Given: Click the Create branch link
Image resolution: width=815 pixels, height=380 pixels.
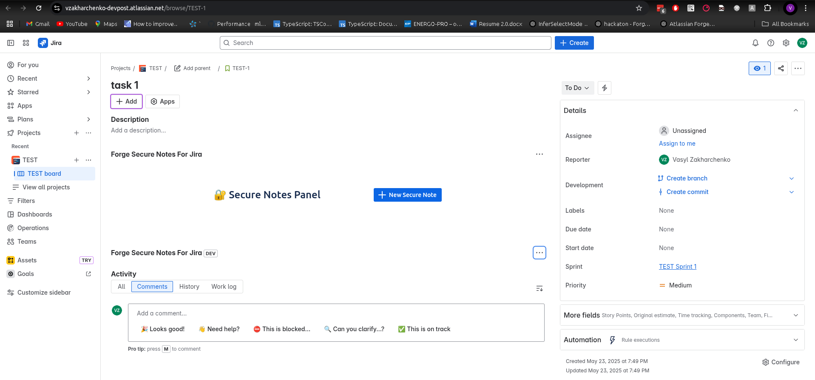Looking at the screenshot, I should 687,178.
